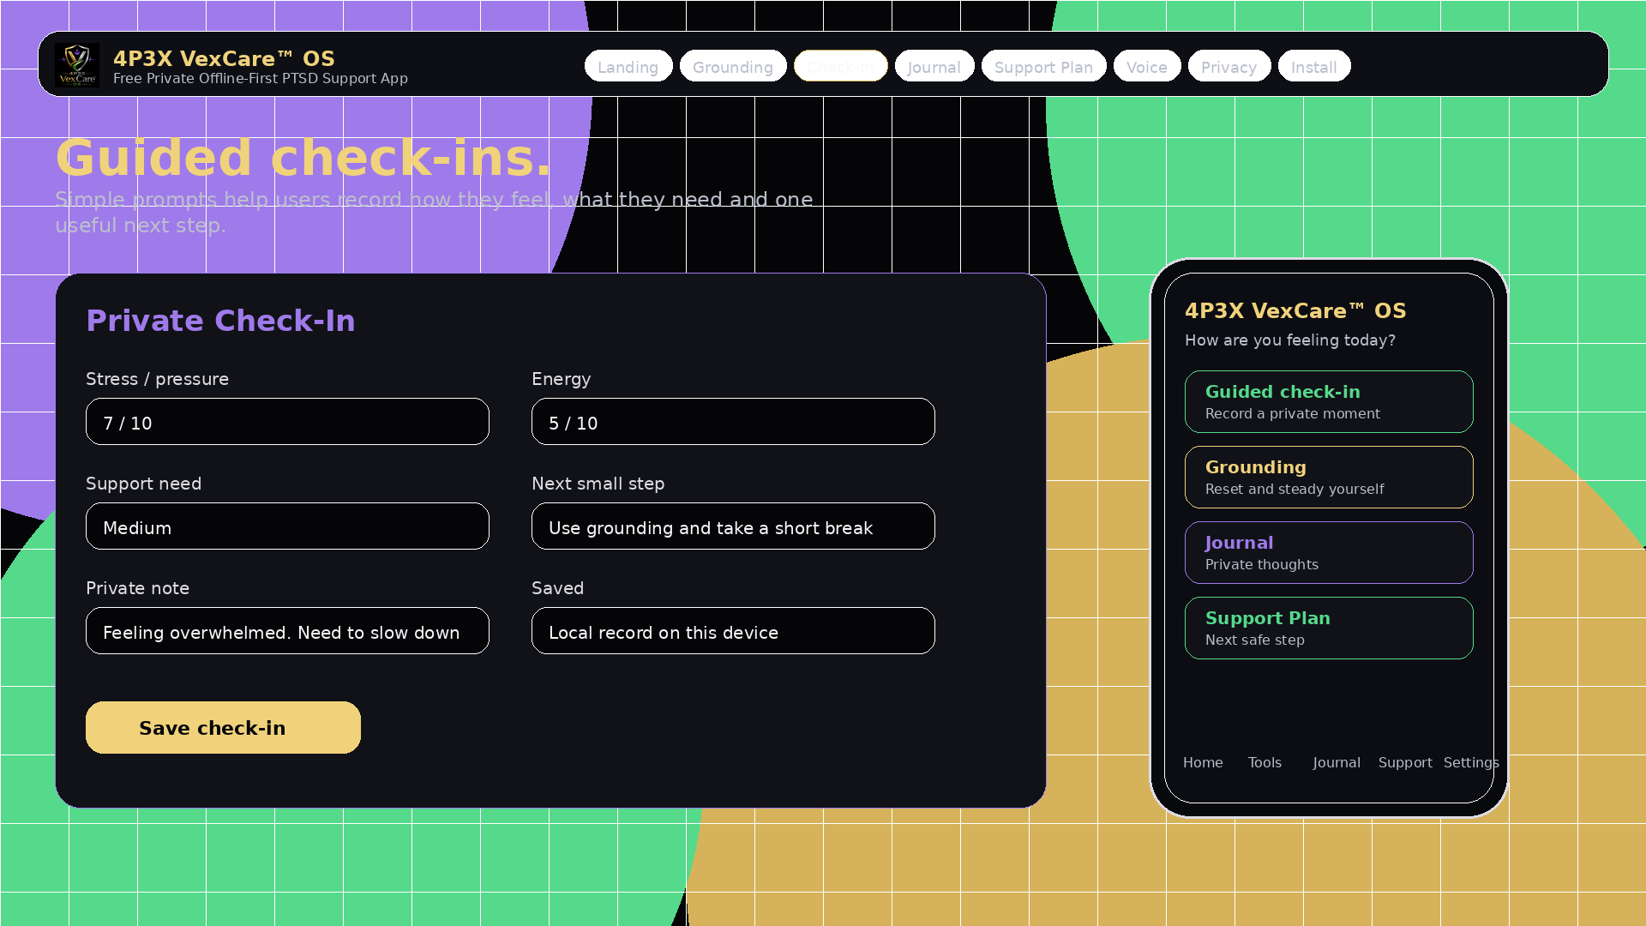Viewport: 1646px width, 926px height.
Task: Open the Landing tab in the top navigation
Action: 628,67
